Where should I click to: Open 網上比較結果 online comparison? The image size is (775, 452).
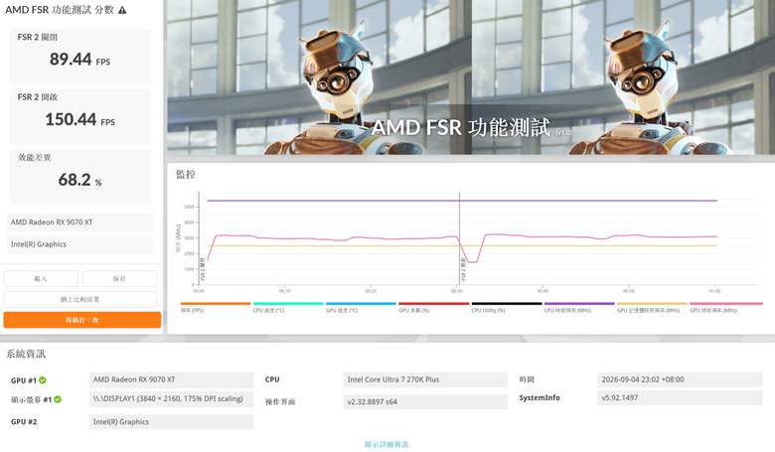tap(80, 299)
